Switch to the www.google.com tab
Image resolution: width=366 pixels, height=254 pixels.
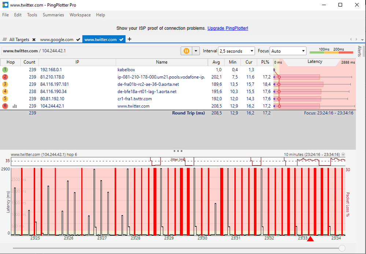[x=57, y=40]
